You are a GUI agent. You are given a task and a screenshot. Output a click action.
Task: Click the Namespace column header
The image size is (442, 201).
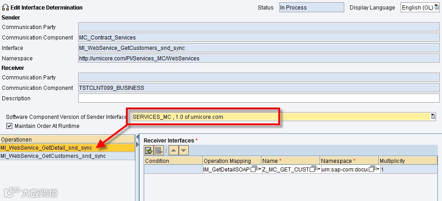tap(349, 161)
